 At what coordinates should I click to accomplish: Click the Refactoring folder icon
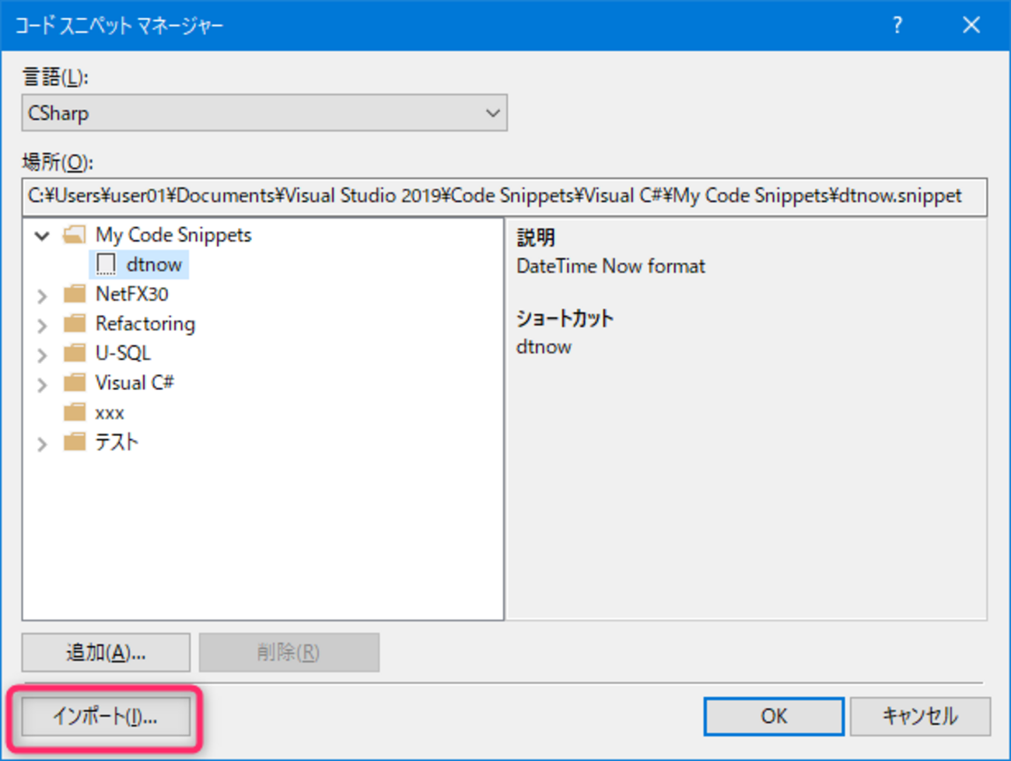(x=75, y=324)
